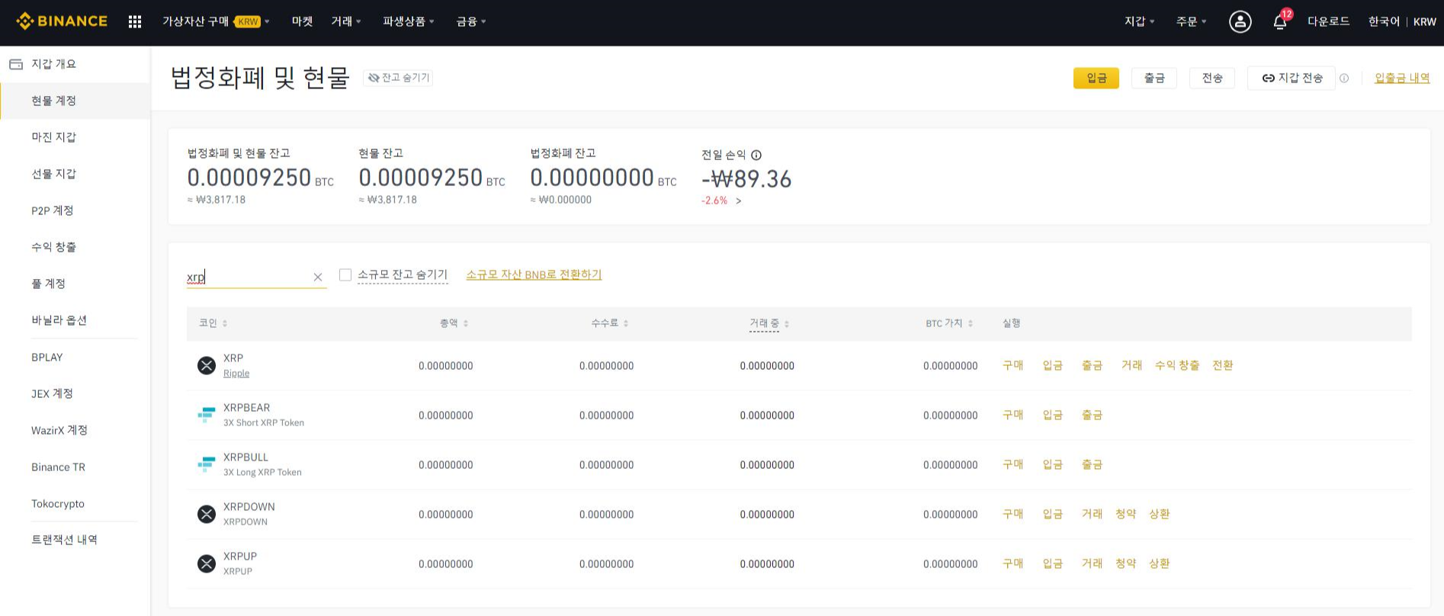
Task: Toggle 잔고 숨기기 eye button
Action: (x=398, y=78)
